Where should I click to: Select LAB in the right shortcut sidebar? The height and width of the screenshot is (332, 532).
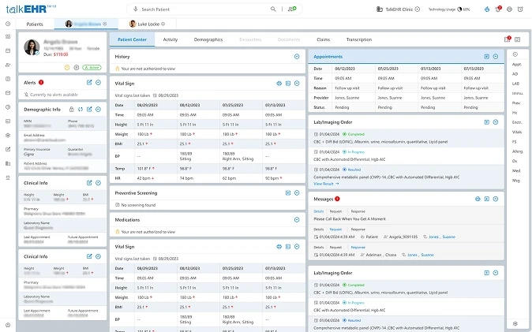(x=515, y=83)
